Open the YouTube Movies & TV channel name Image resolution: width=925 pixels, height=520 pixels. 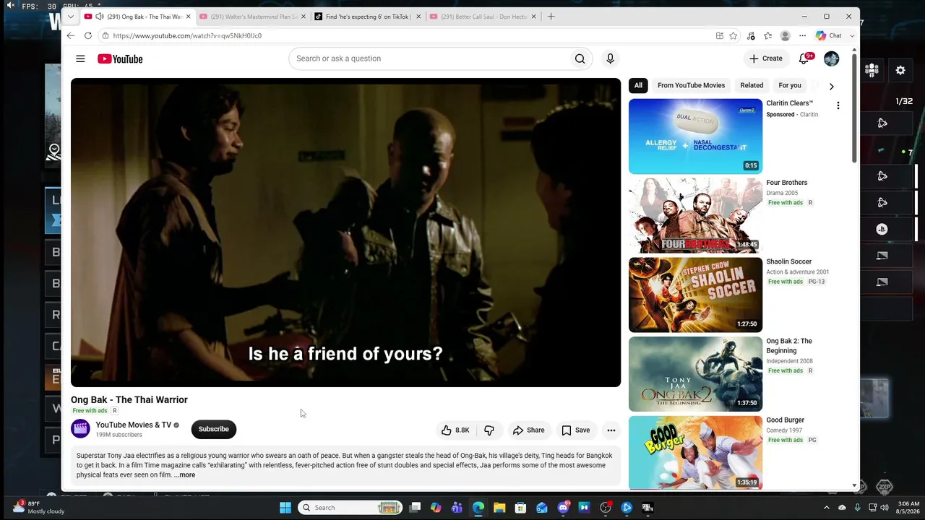pyautogui.click(x=134, y=425)
